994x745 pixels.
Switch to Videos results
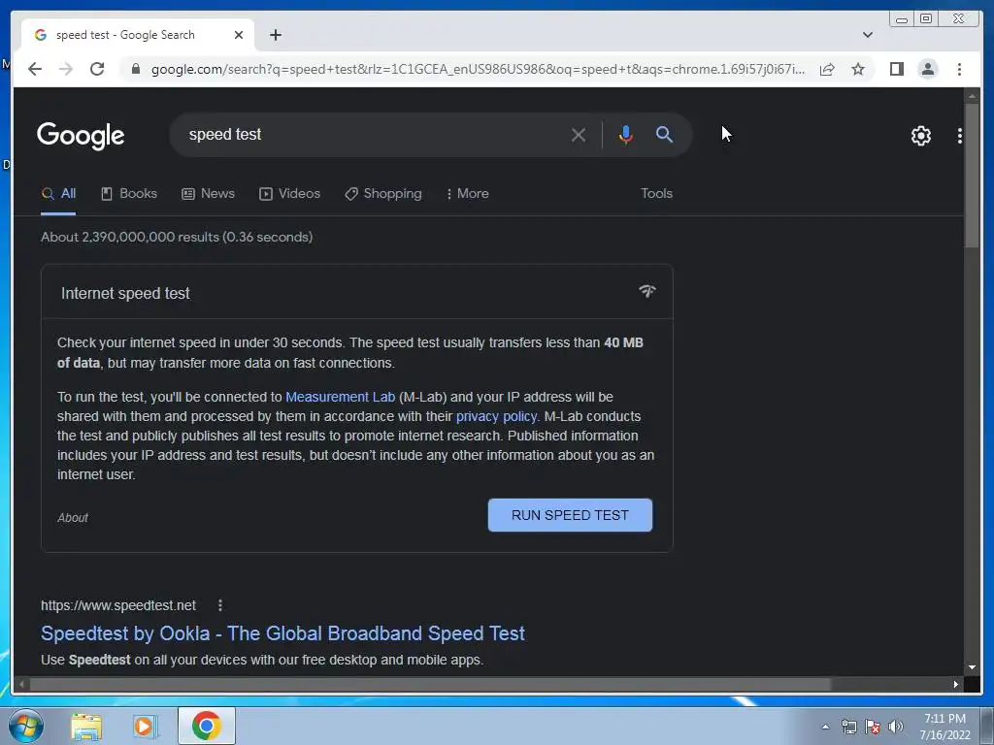coord(289,194)
